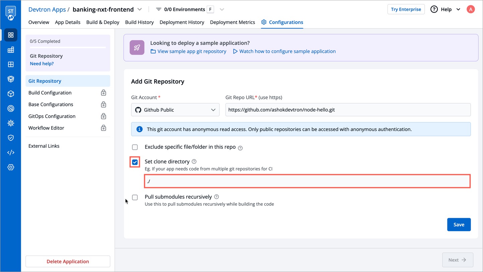Click help icon beside Set clone directory
Screen dimensions: 483x272
(x=194, y=162)
